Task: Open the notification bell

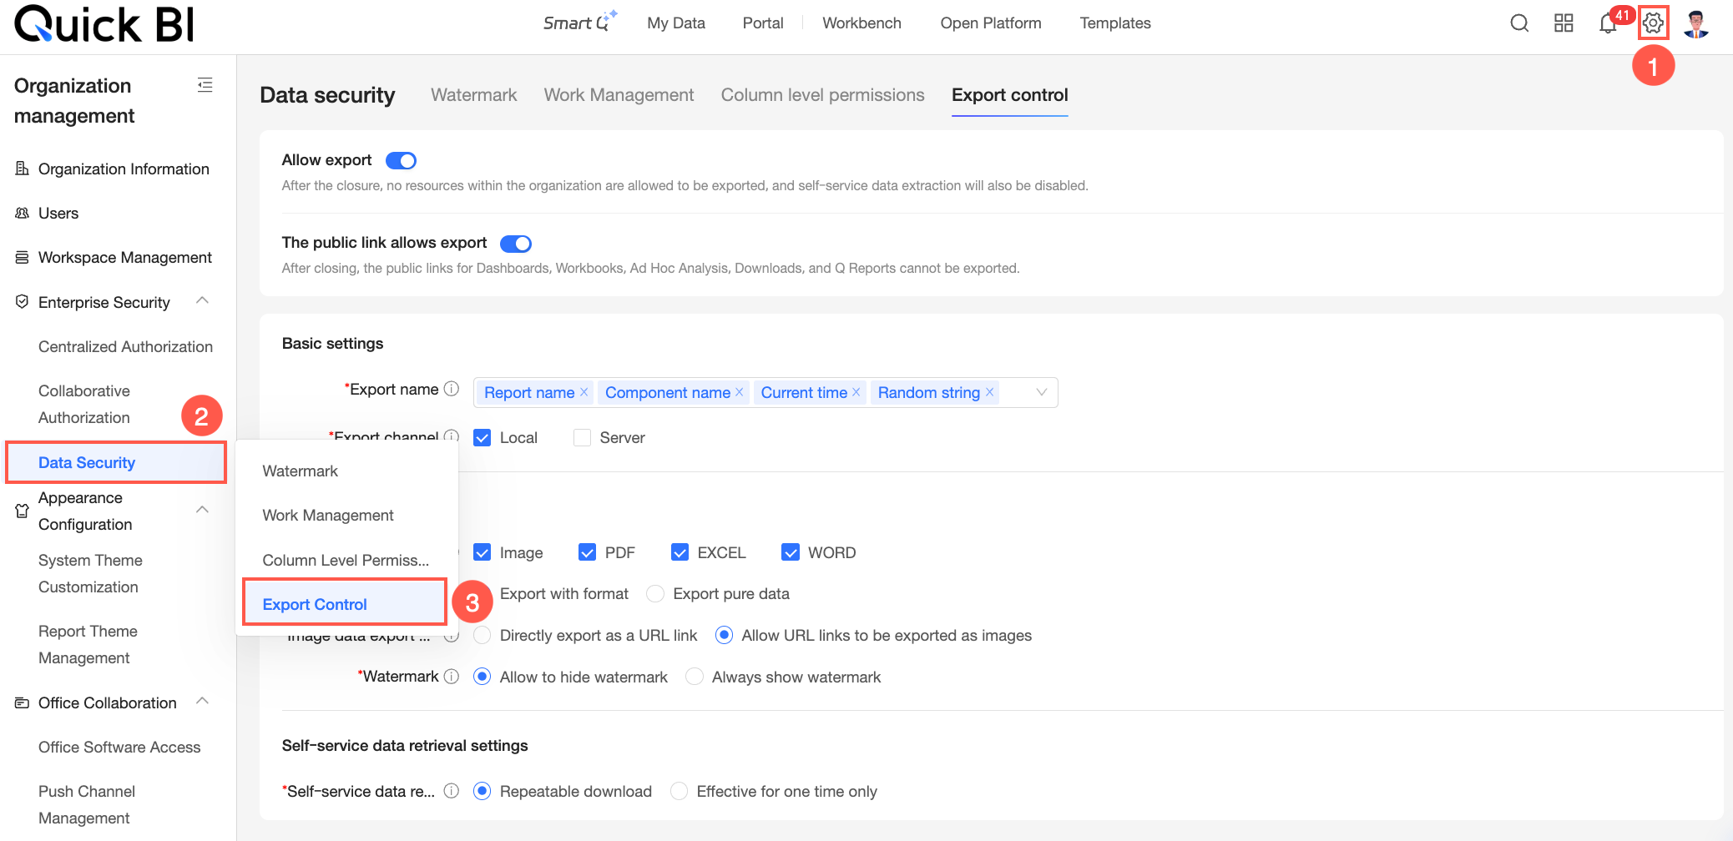Action: click(1608, 23)
